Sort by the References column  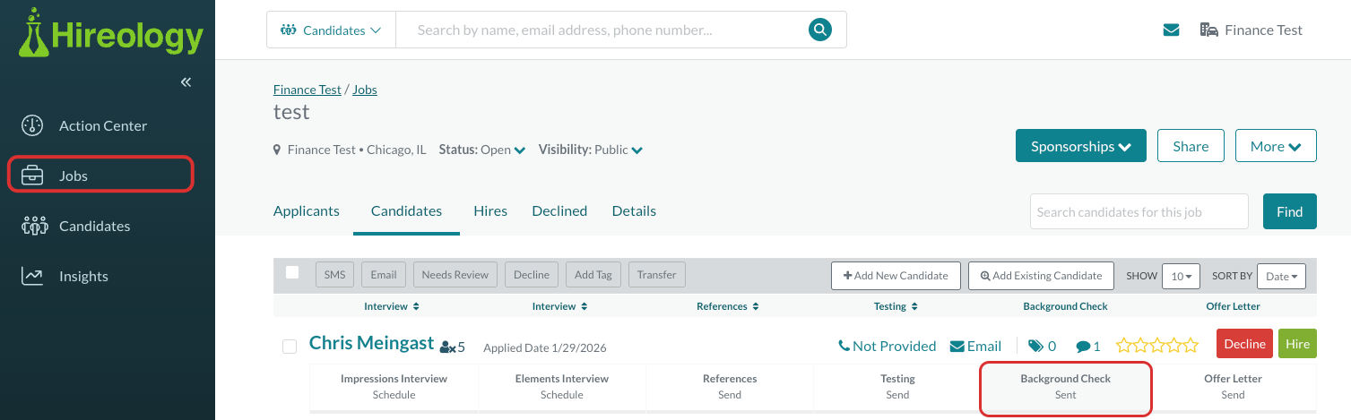pos(728,306)
